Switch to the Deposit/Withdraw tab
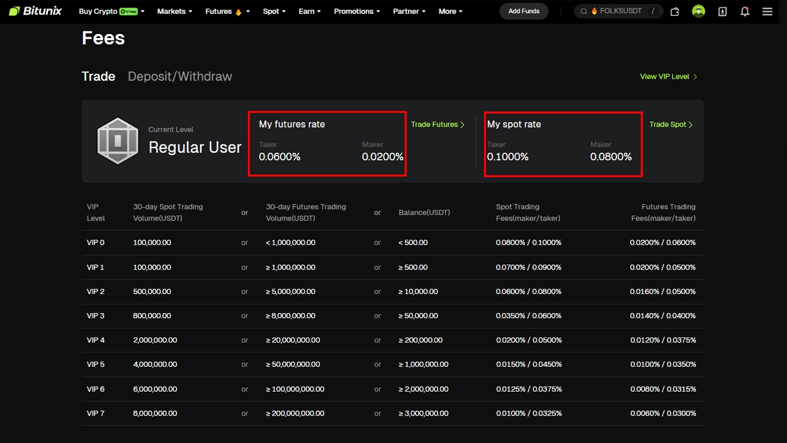Viewport: 787px width, 443px height. (x=180, y=77)
